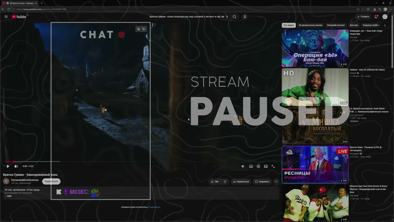This screenshot has width=394, height=222.
Task: Click the browser media control icon
Action: point(374,9)
